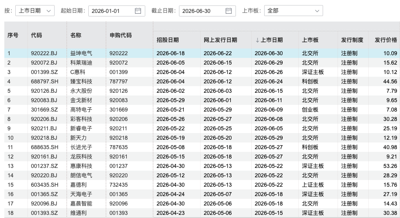Select the 长进光子 name cell
This screenshot has height=218, width=400.
(81, 148)
